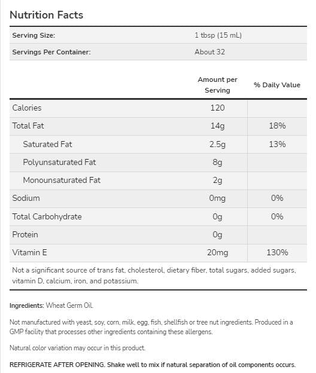The image size is (316, 373).
Task: Select the Saturated Fat row label
Action: pos(47,144)
